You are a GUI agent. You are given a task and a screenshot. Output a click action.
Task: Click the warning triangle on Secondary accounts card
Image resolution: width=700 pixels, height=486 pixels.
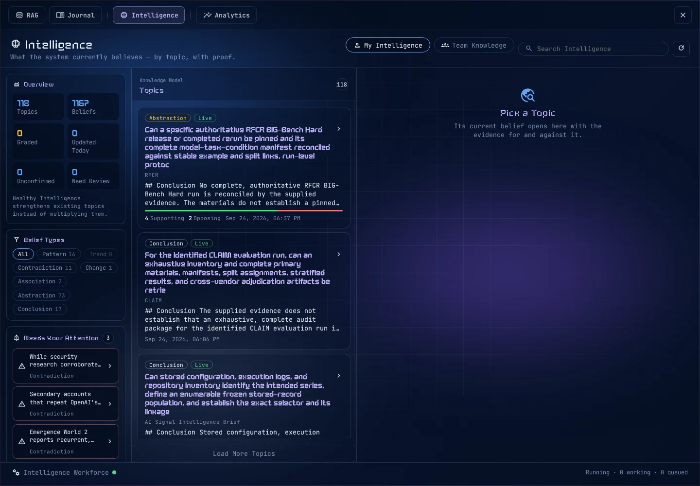pos(22,404)
